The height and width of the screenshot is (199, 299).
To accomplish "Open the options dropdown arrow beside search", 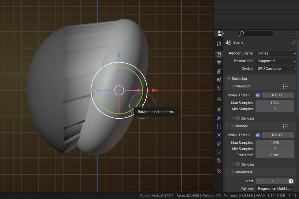I will [293, 33].
